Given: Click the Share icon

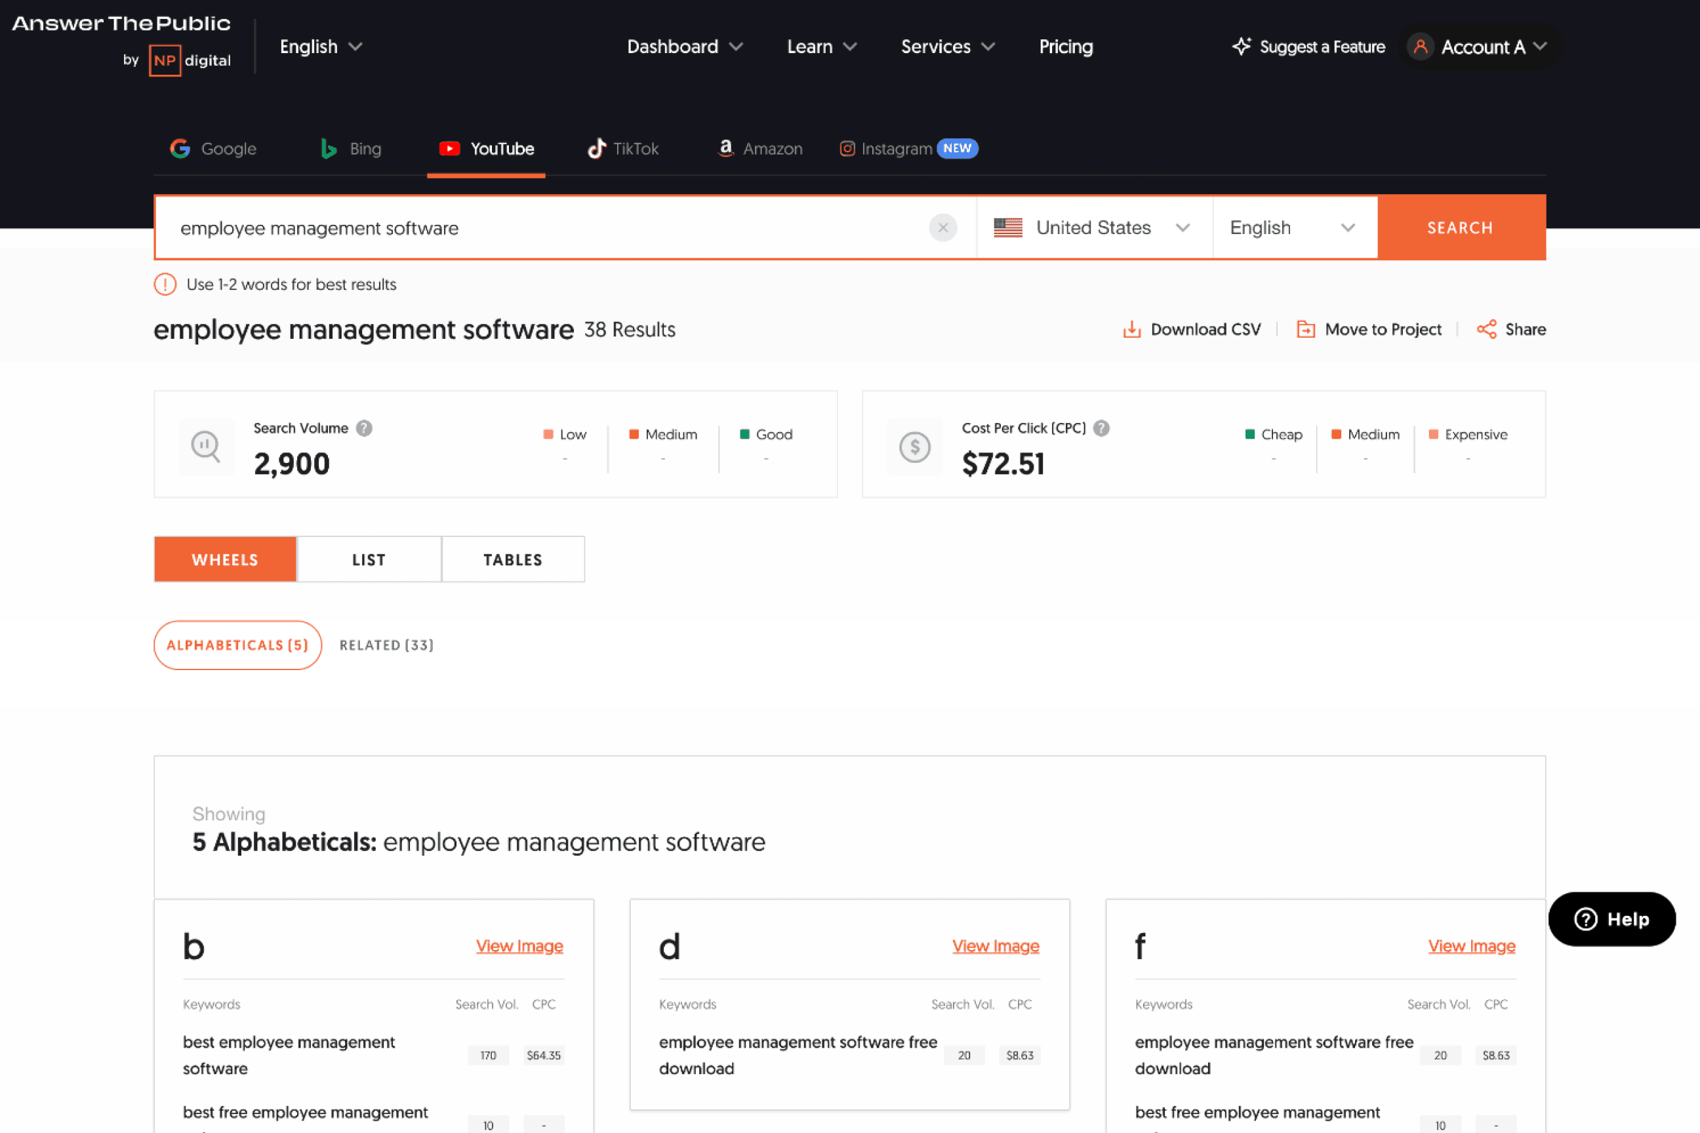Looking at the screenshot, I should [x=1486, y=330].
